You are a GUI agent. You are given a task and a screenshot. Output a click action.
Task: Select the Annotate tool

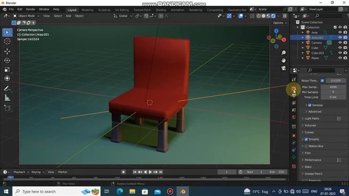click(7, 89)
